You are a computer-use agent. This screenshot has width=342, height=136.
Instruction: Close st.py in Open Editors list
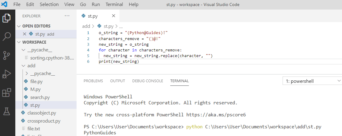[24, 34]
